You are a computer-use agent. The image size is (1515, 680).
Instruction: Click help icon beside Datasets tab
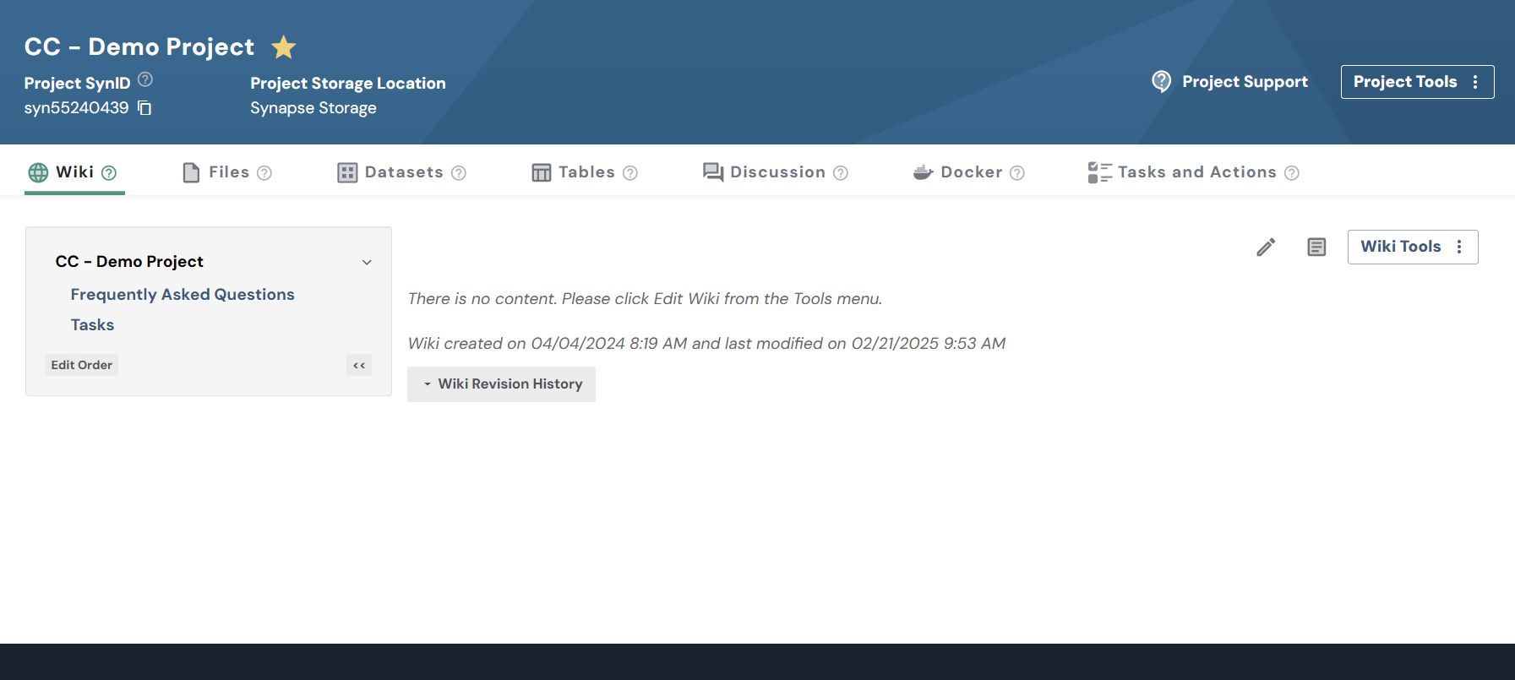(x=459, y=173)
